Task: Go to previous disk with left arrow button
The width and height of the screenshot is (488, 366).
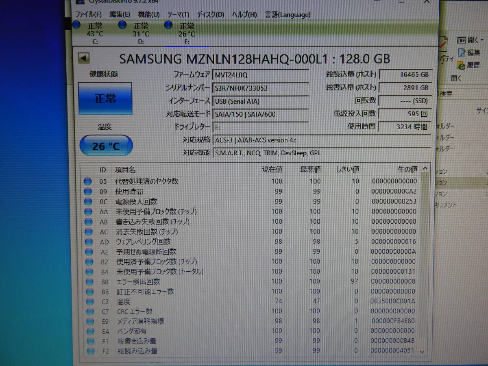Action: [x=84, y=58]
